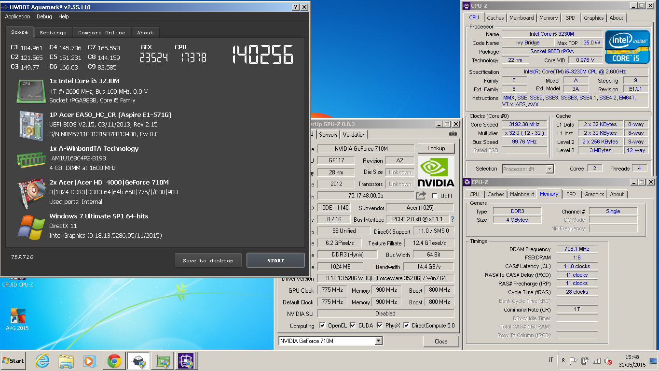Toggle the UEFI checkbox in GPU-Z

(x=435, y=196)
